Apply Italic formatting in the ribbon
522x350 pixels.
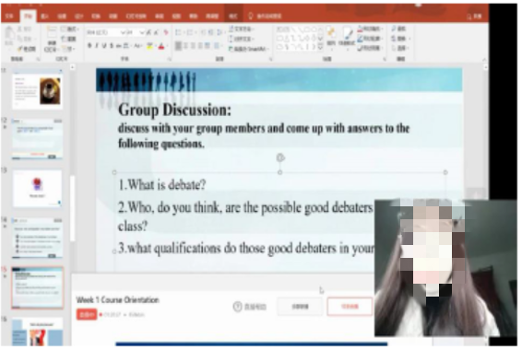[x=97, y=45]
